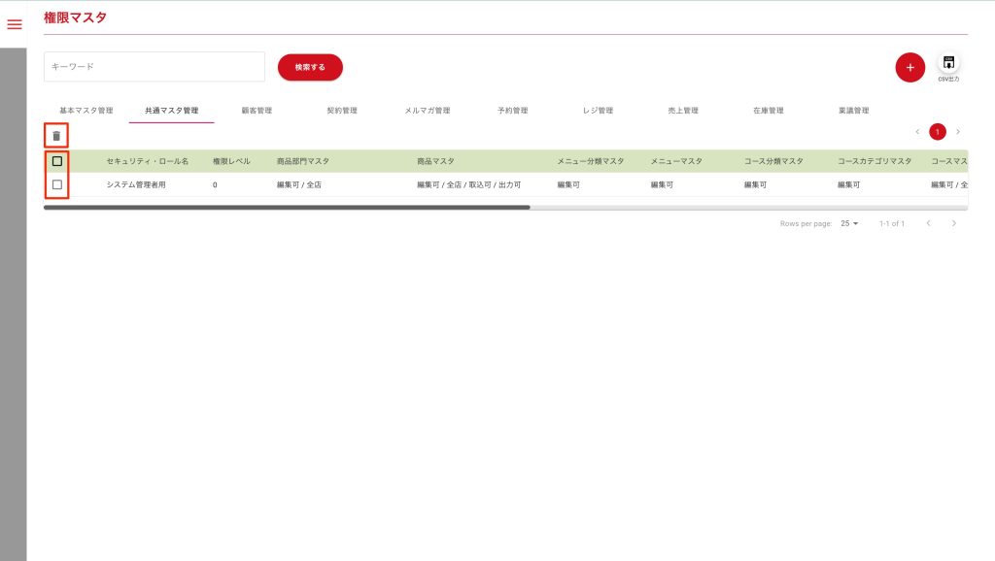Click footer next page arrow
Viewport: 995px width, 561px height.
(954, 223)
